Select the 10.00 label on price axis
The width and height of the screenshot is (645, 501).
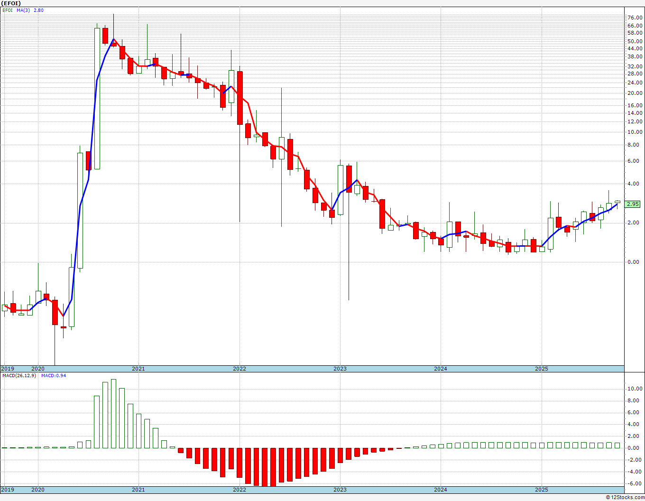pyautogui.click(x=635, y=132)
